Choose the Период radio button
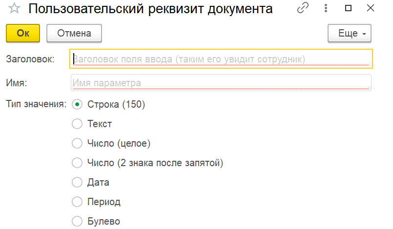 pyautogui.click(x=77, y=202)
